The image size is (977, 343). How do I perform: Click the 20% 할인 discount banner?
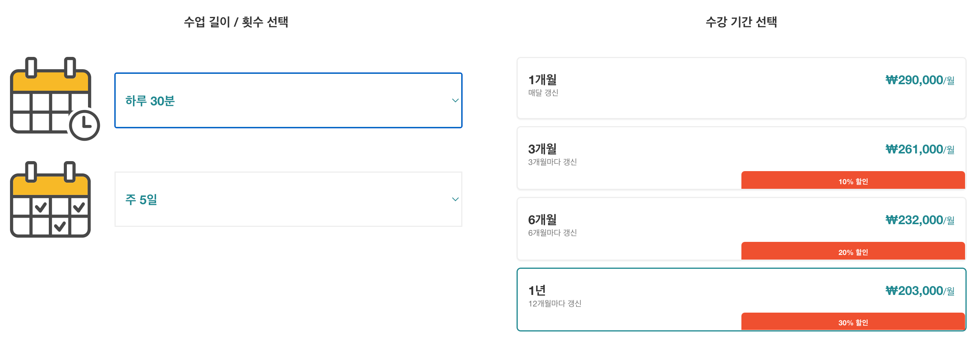click(853, 251)
